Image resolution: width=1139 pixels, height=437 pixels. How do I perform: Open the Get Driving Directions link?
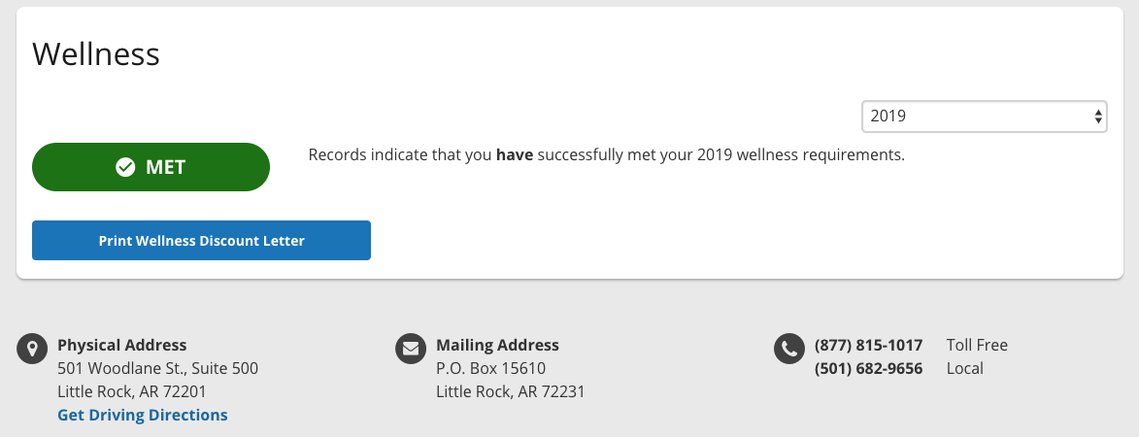tap(143, 416)
